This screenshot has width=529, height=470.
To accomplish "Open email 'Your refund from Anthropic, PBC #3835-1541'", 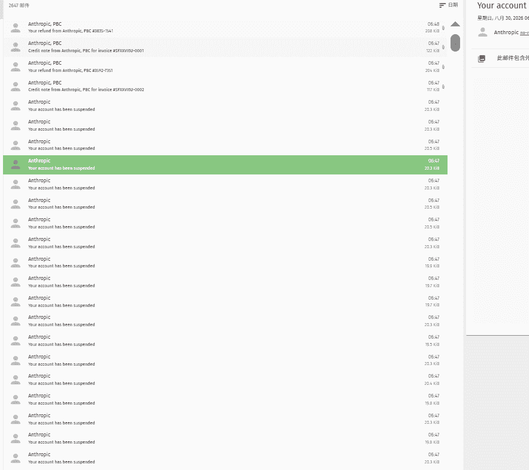I will click(225, 28).
